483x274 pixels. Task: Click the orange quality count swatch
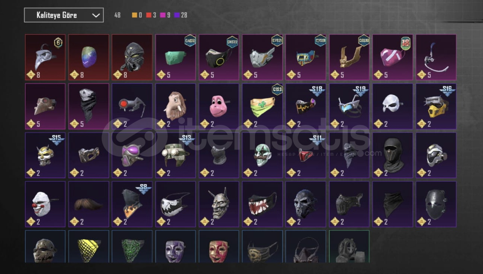click(x=135, y=15)
